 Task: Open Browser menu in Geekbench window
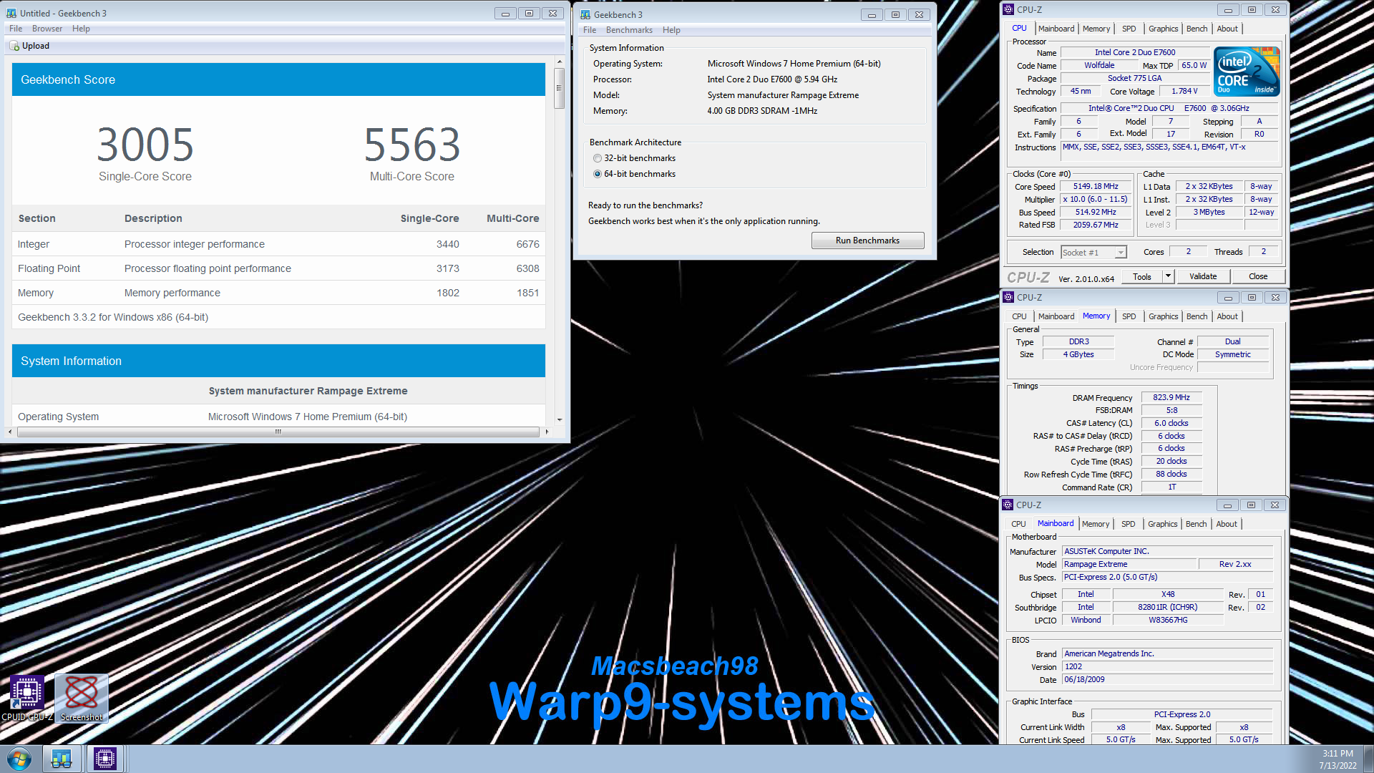(x=47, y=29)
